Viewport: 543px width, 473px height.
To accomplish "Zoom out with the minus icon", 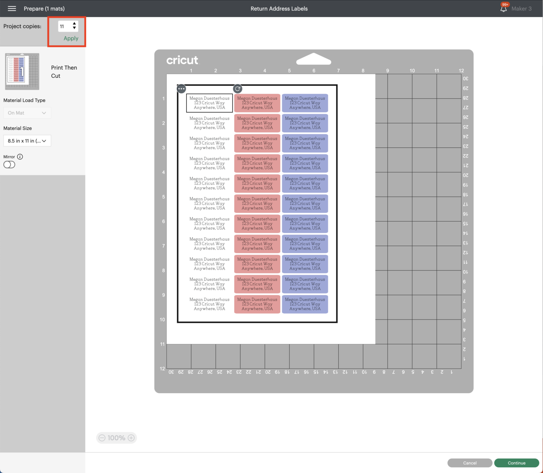I will click(x=102, y=438).
